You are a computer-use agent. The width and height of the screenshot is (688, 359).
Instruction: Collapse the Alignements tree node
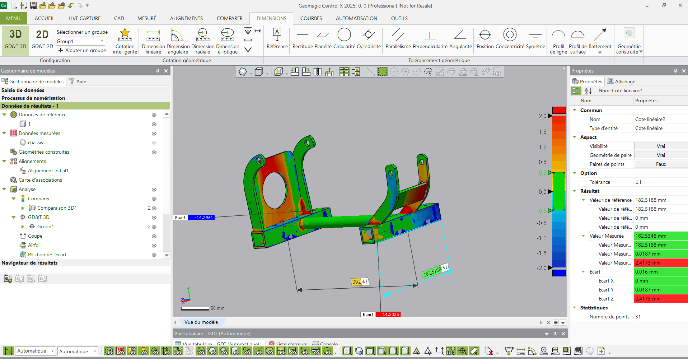pos(4,161)
